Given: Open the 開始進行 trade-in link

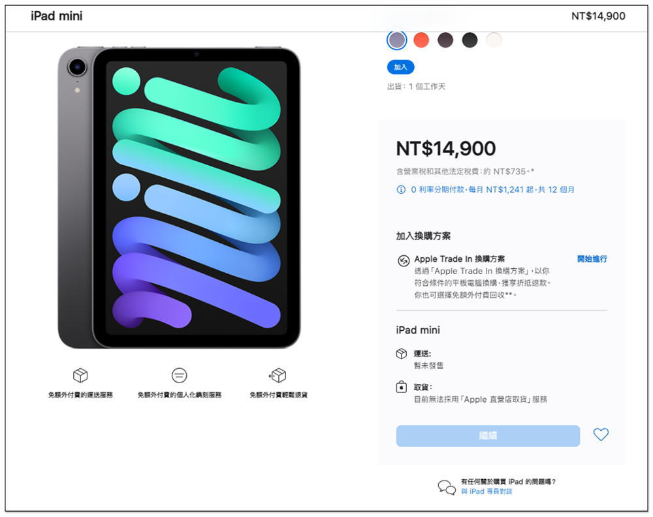Looking at the screenshot, I should coord(592,259).
